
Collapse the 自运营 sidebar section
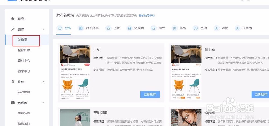(44, 103)
